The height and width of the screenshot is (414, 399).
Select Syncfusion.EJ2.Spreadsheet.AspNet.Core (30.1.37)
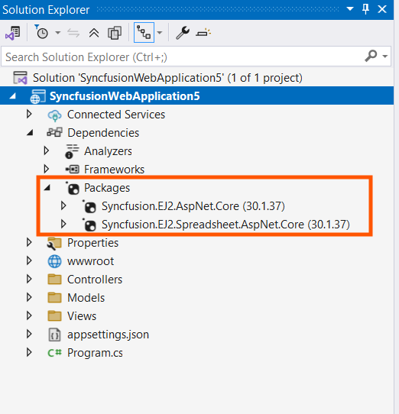pyautogui.click(x=225, y=225)
